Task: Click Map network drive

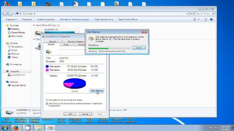Action: point(104,19)
